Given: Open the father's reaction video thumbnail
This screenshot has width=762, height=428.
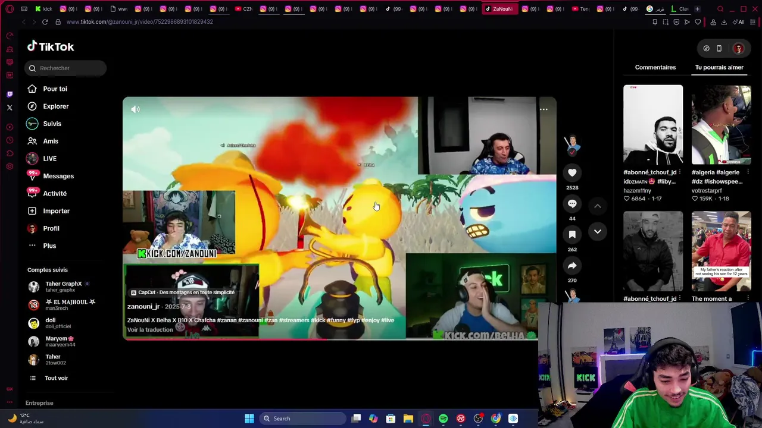Looking at the screenshot, I should 721,251.
